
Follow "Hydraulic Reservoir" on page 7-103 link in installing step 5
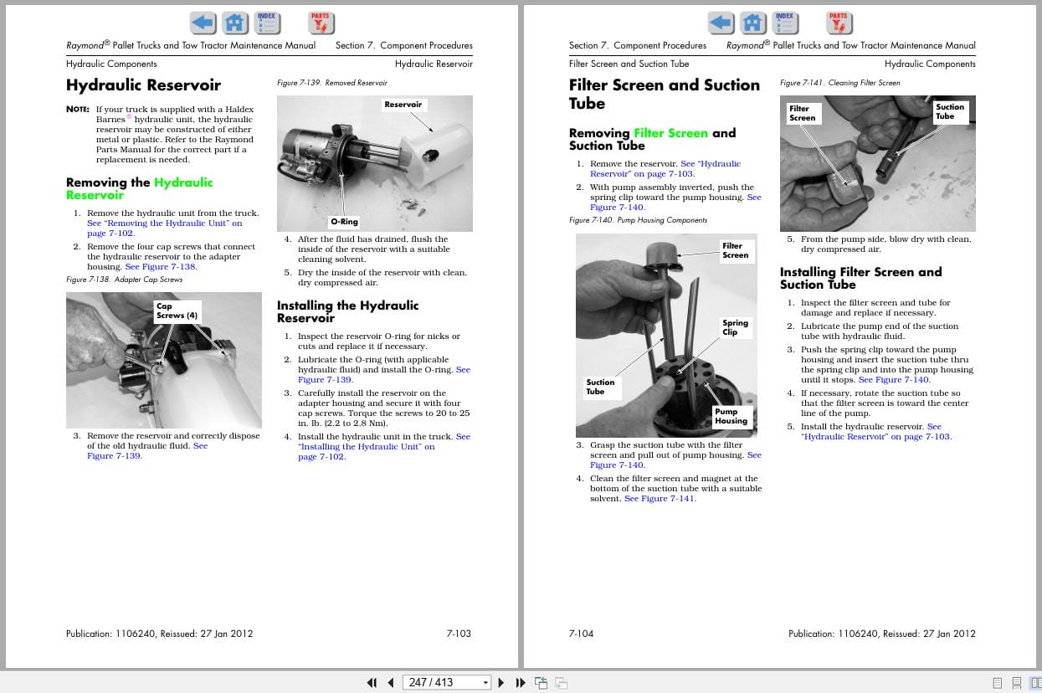876,432
